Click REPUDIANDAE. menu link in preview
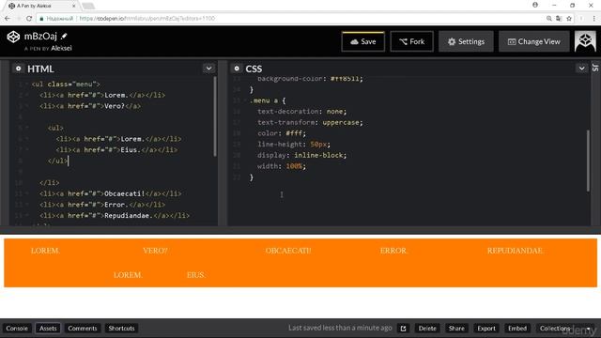This screenshot has width=601, height=338. [x=516, y=251]
